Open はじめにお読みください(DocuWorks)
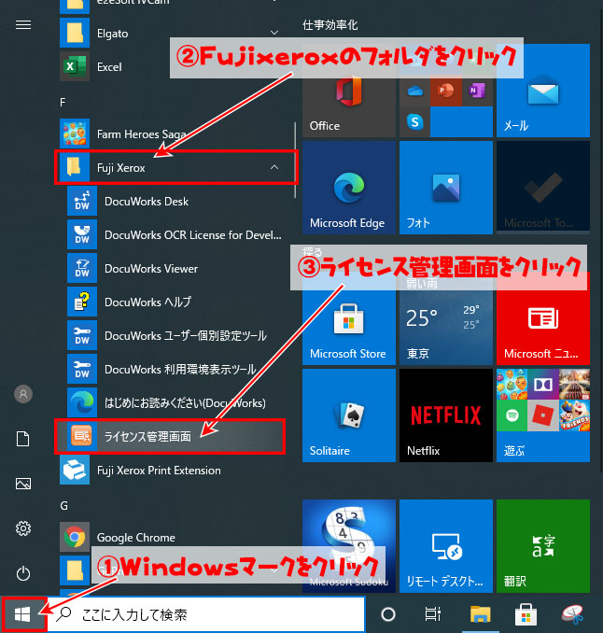 (176, 402)
